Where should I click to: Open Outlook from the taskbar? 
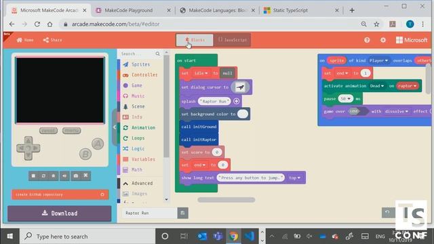point(202,237)
